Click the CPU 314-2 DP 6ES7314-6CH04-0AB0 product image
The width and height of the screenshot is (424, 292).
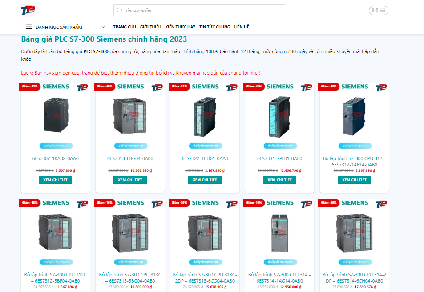coord(354,233)
